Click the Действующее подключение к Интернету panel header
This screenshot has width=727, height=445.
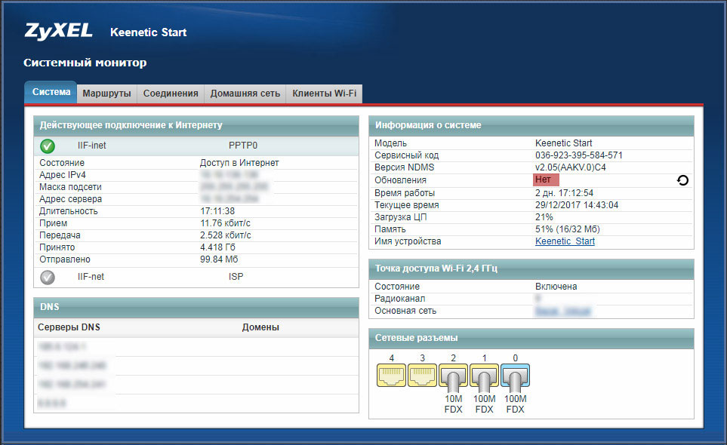coord(196,125)
